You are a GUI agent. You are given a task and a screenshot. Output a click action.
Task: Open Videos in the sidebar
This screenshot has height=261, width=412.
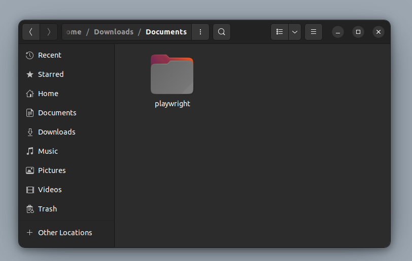[x=67, y=190]
